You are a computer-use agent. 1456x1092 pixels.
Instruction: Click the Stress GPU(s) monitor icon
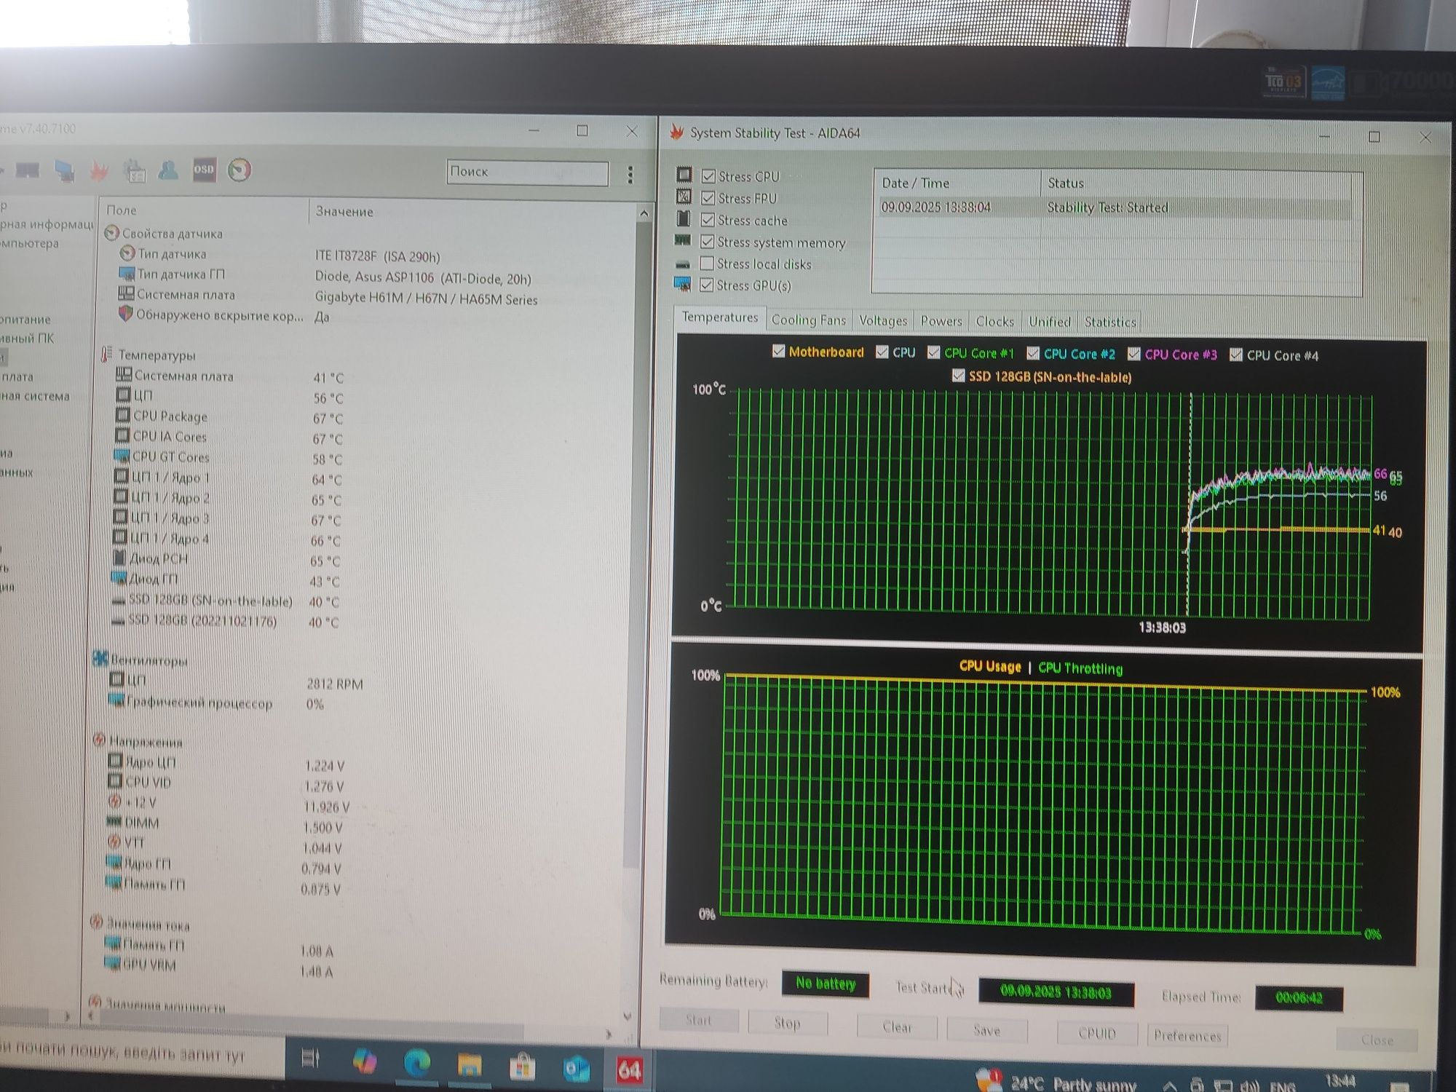click(682, 283)
